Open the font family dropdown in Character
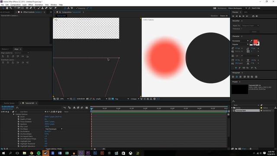This screenshot has width=277, height=156. coord(240,41)
